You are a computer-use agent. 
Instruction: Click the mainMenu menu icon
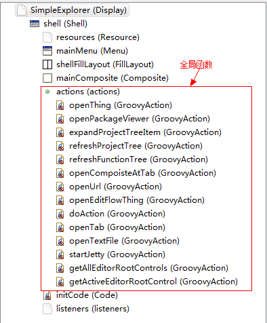tap(47, 51)
